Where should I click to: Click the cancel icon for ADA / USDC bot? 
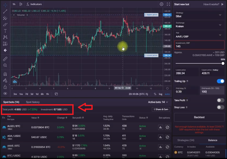(x=167, y=137)
